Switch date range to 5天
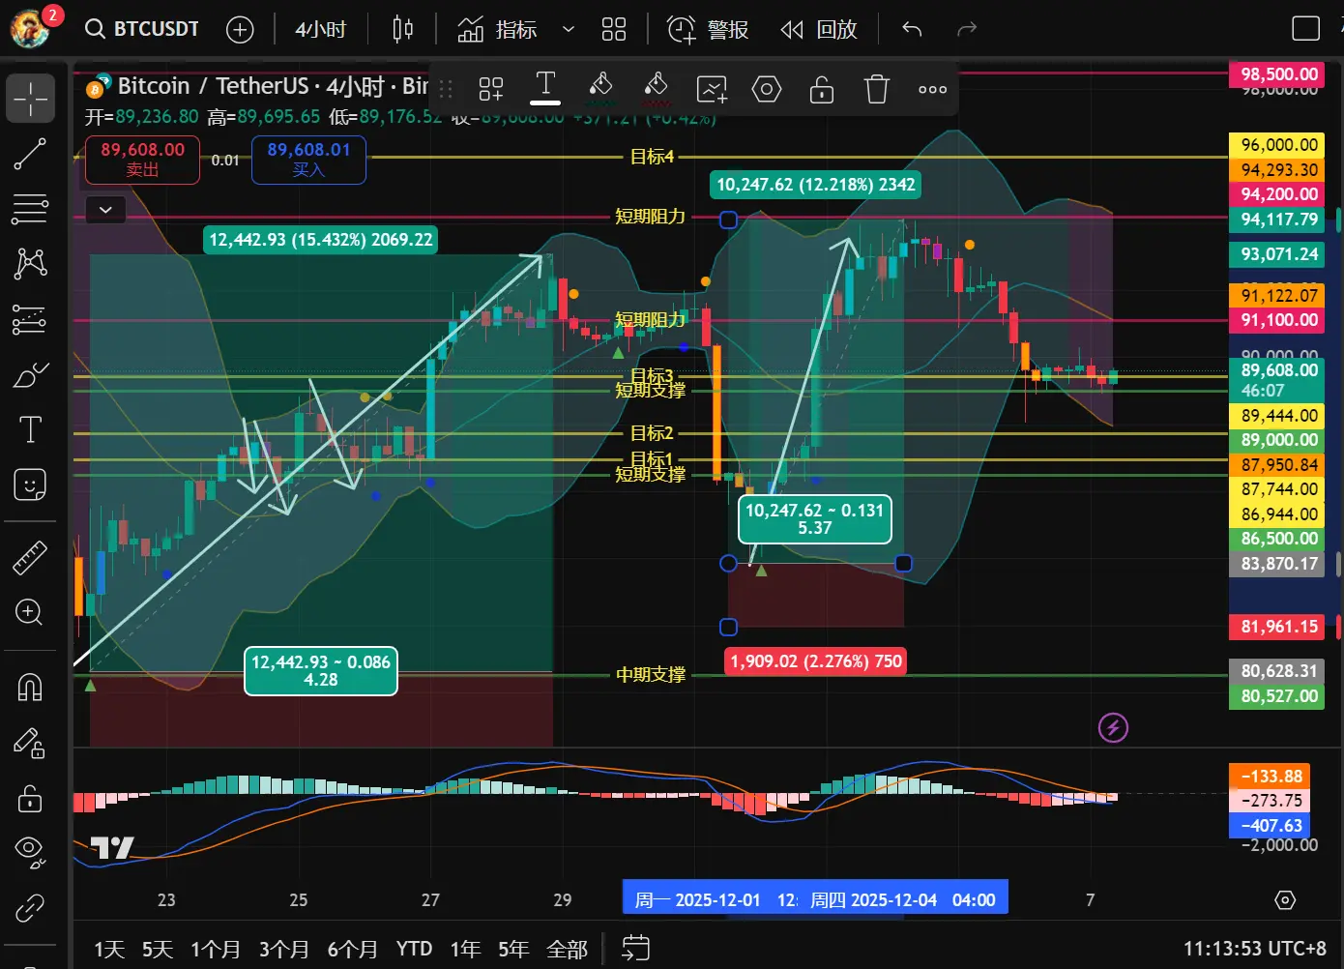 coord(158,950)
